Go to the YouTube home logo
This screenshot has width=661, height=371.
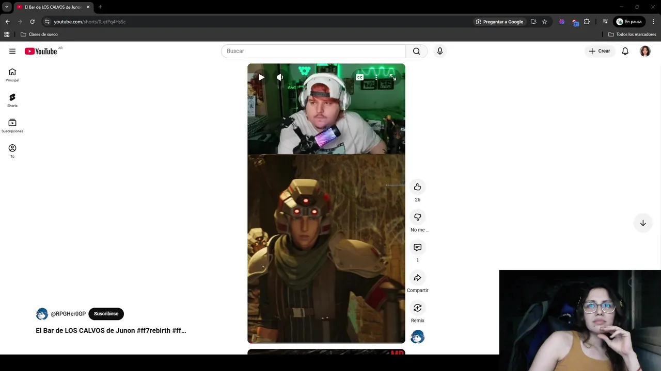41,51
